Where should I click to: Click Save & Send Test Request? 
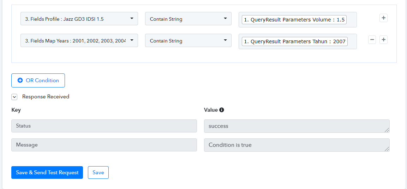(47, 172)
